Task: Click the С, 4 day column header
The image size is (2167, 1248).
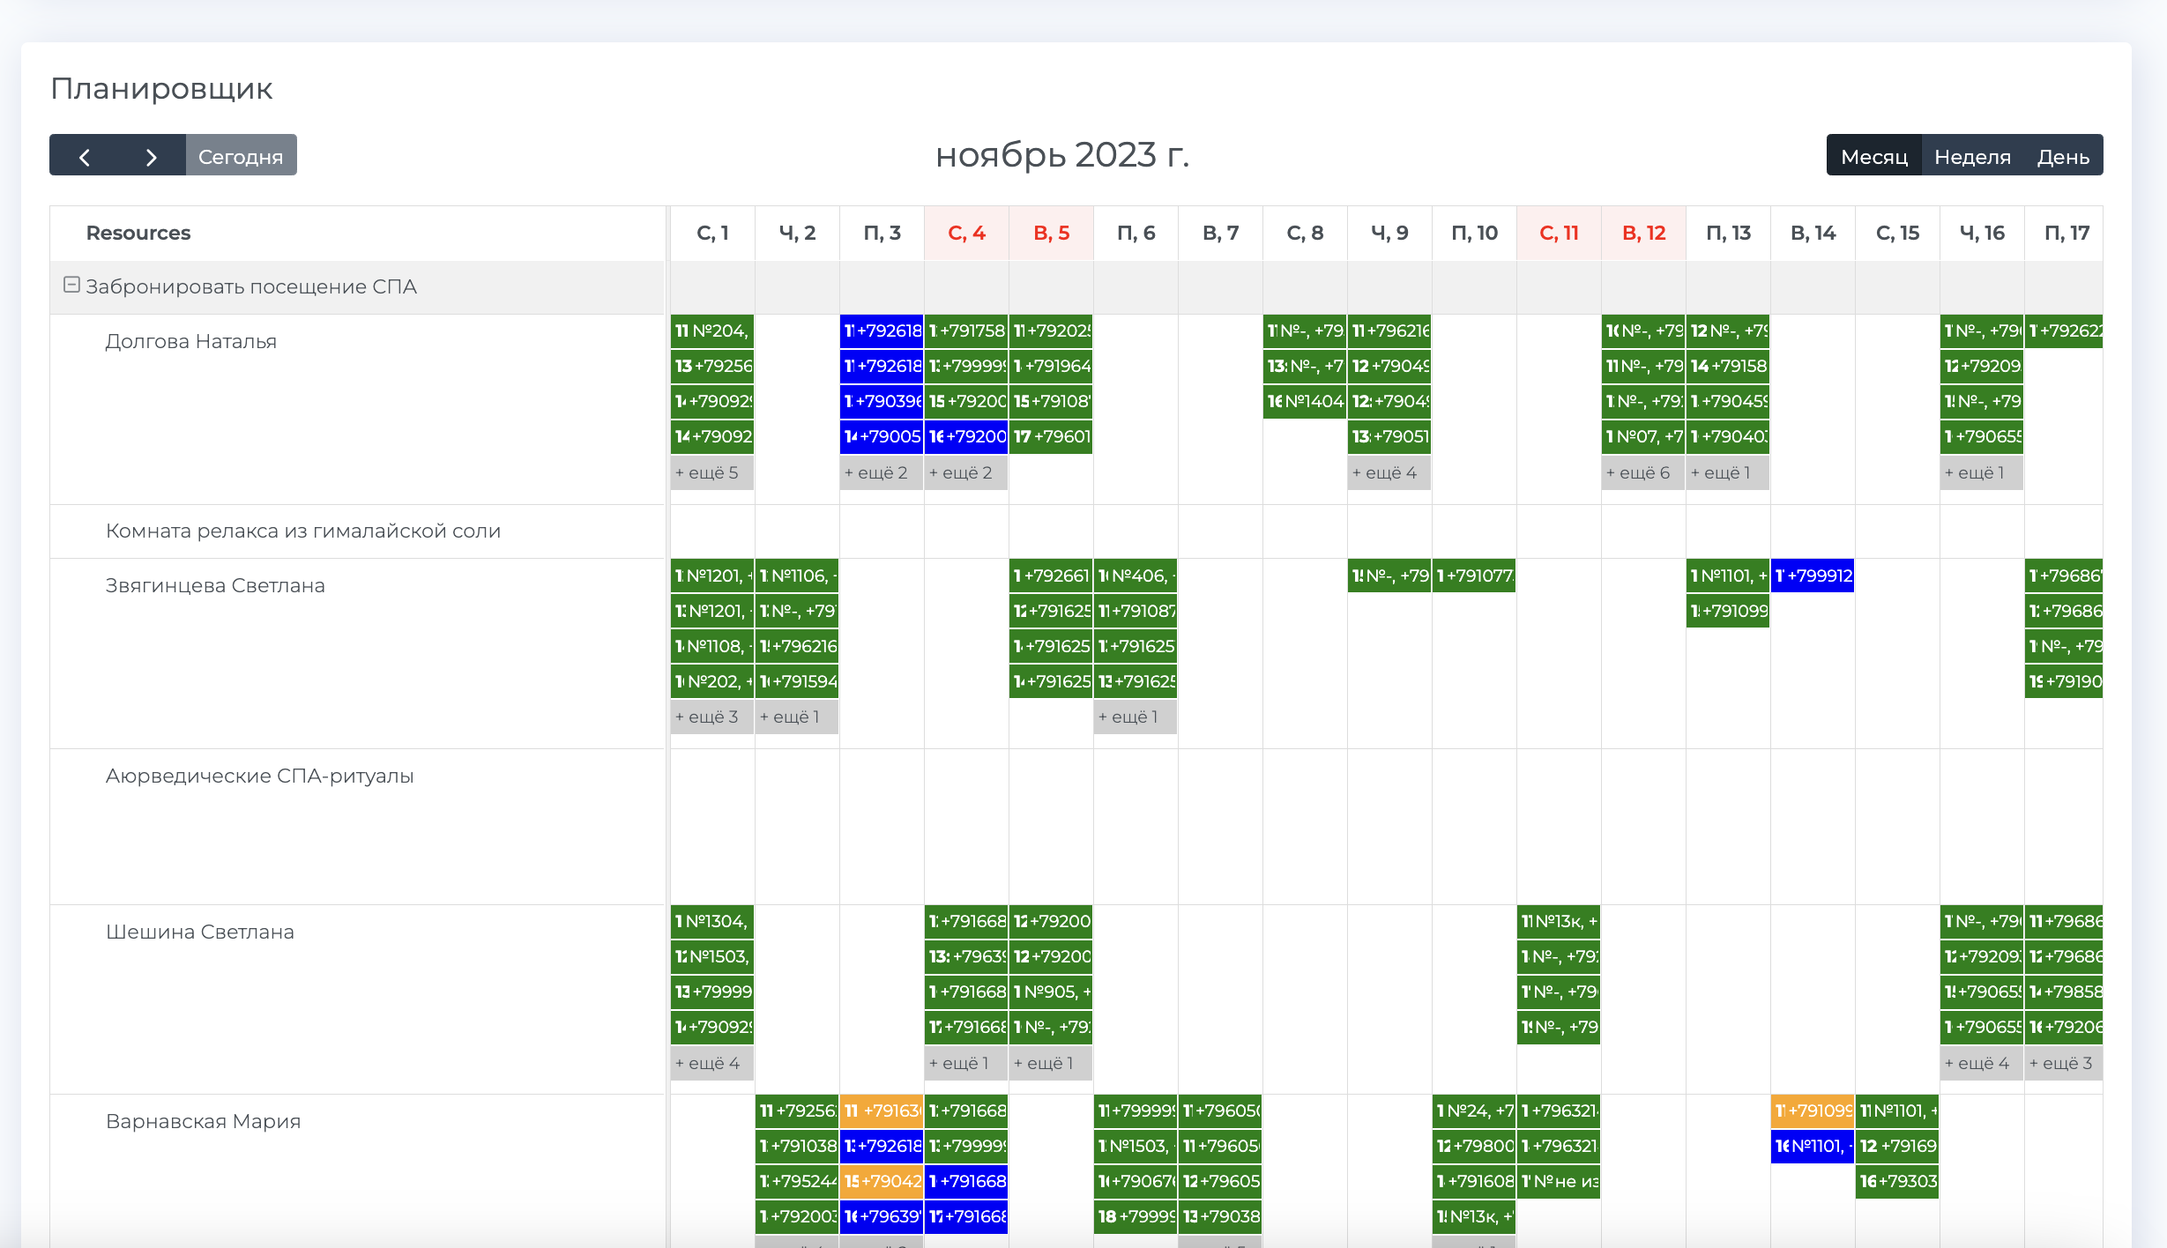Action: [x=966, y=233]
